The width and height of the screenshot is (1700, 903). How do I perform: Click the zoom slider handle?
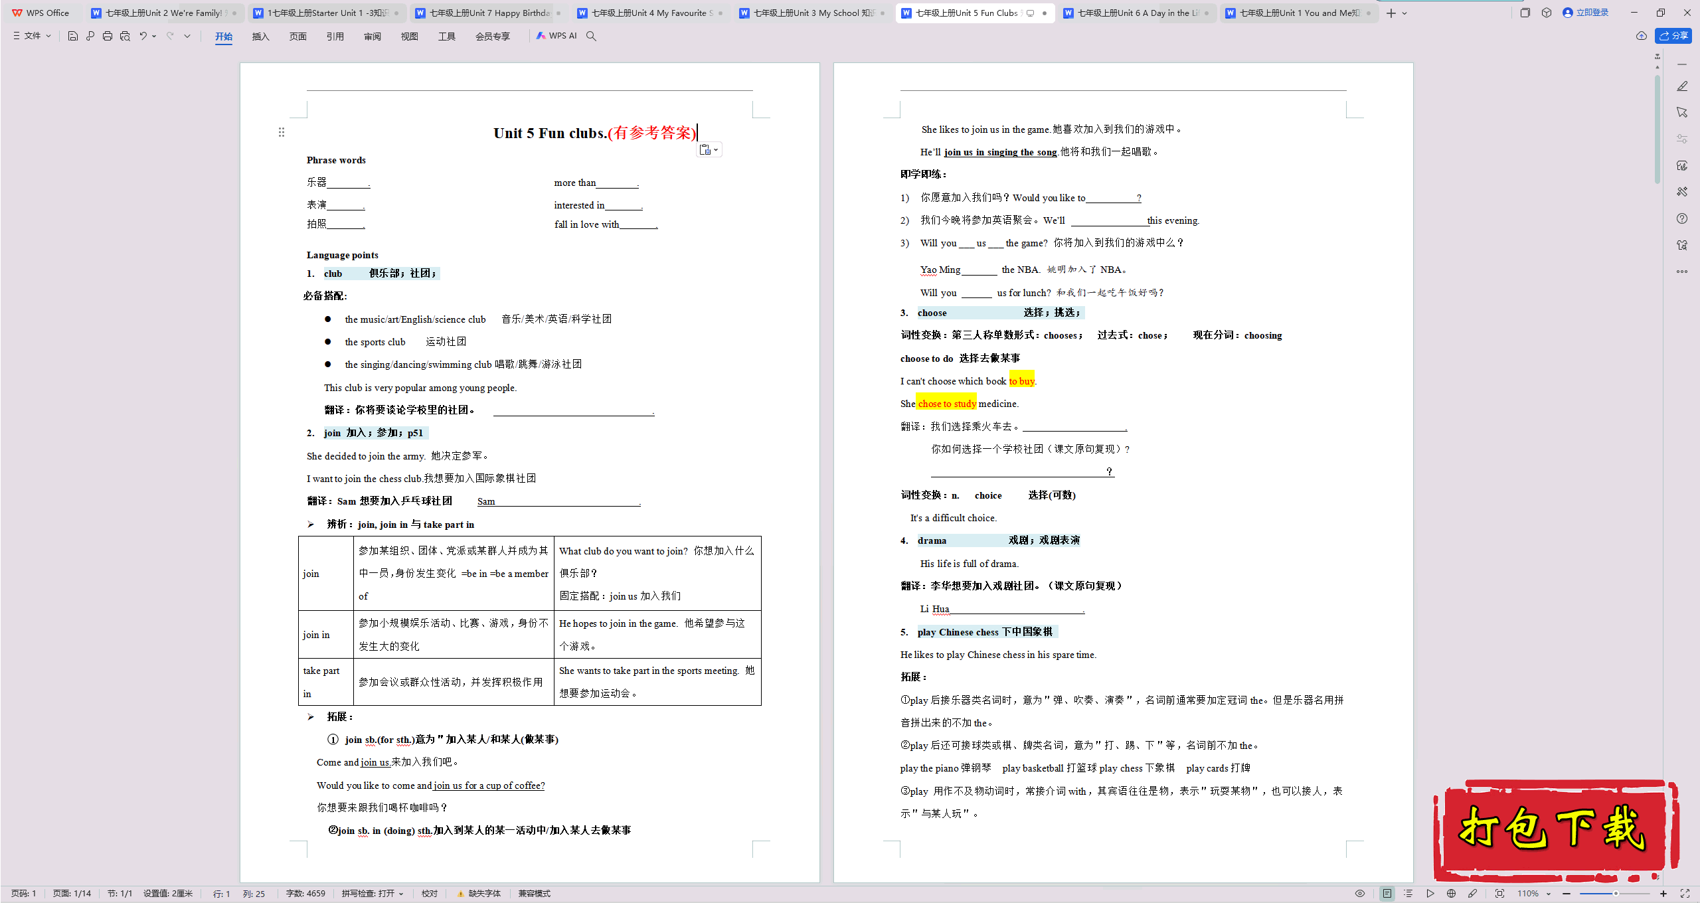pos(1616,894)
